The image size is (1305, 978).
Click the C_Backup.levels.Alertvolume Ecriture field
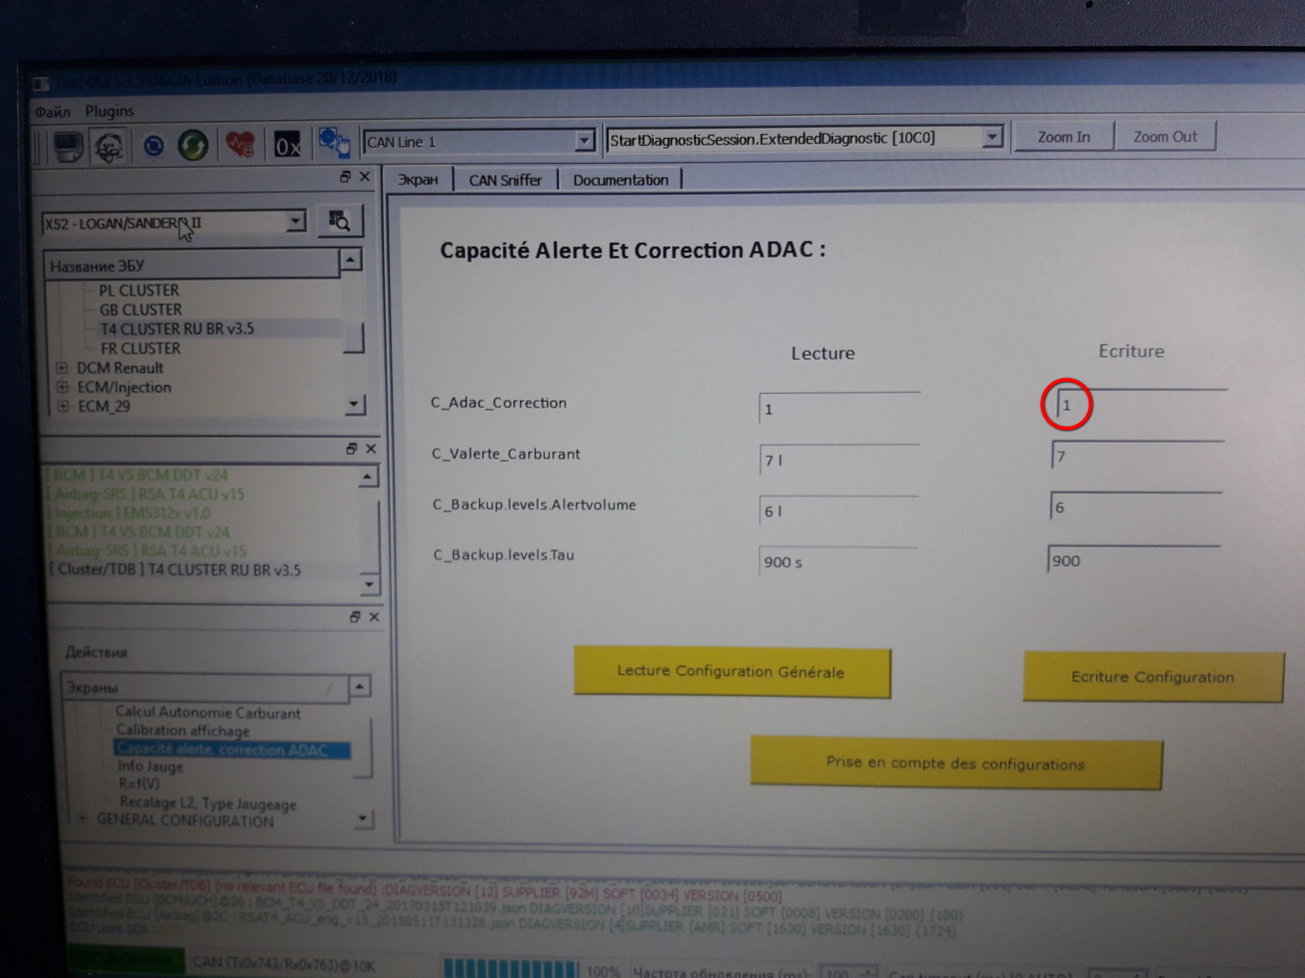click(1136, 507)
